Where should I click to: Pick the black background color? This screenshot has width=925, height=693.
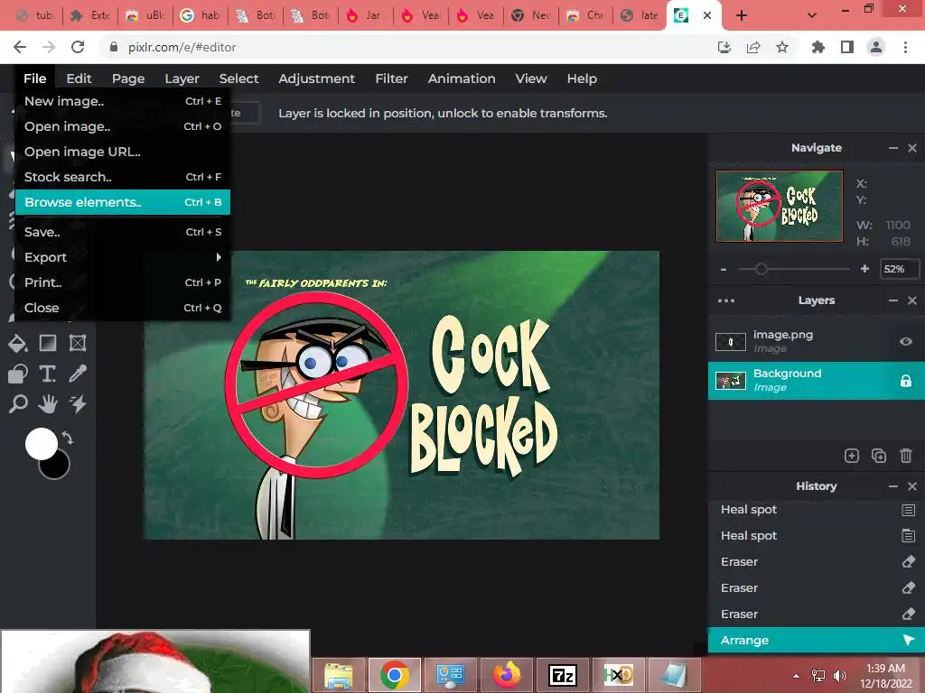(x=58, y=468)
